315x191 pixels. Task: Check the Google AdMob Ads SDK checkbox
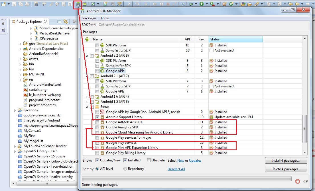[x=97, y=122]
